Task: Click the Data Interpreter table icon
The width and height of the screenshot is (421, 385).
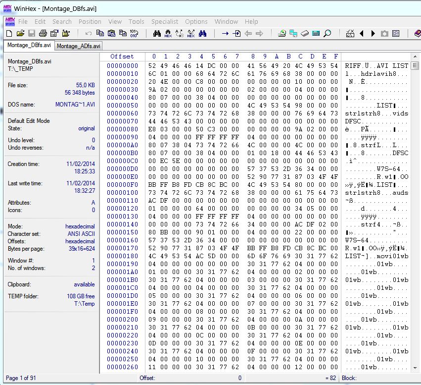Action: point(396,33)
